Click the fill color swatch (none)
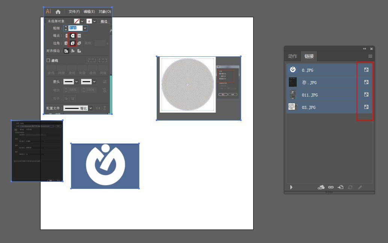This screenshot has height=243, width=388. pyautogui.click(x=77, y=21)
